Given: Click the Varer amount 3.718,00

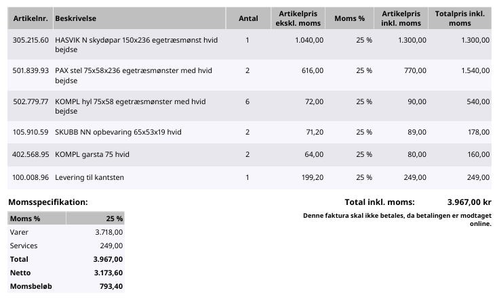Looking at the screenshot, I should [x=108, y=232].
